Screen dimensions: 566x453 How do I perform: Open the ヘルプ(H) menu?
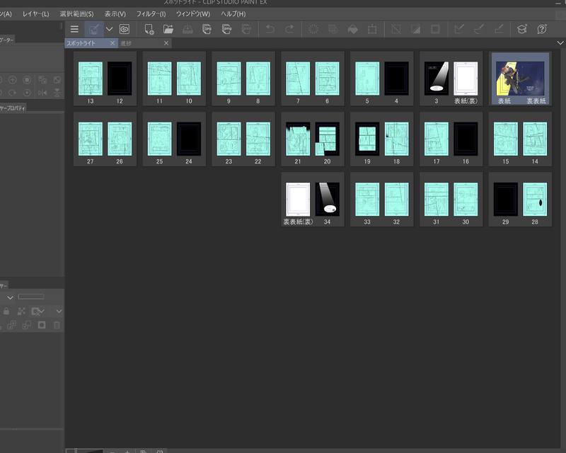point(233,14)
